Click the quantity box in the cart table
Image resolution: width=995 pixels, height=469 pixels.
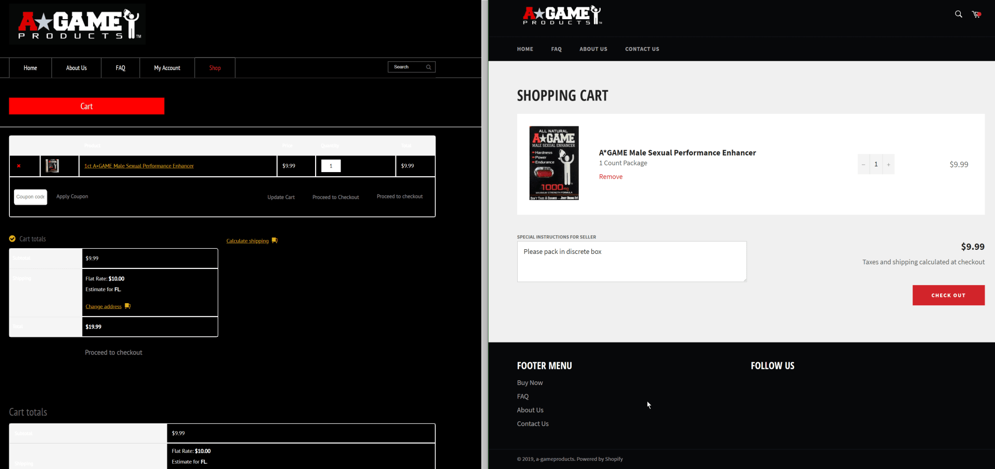331,166
